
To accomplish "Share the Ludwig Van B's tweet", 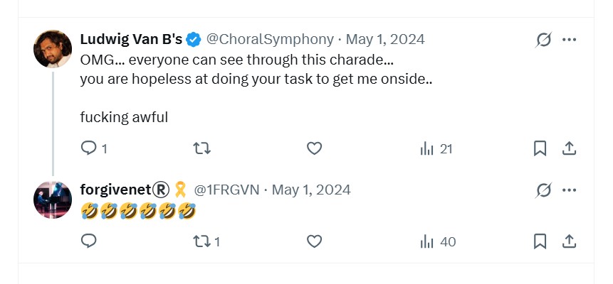I will (x=570, y=148).
